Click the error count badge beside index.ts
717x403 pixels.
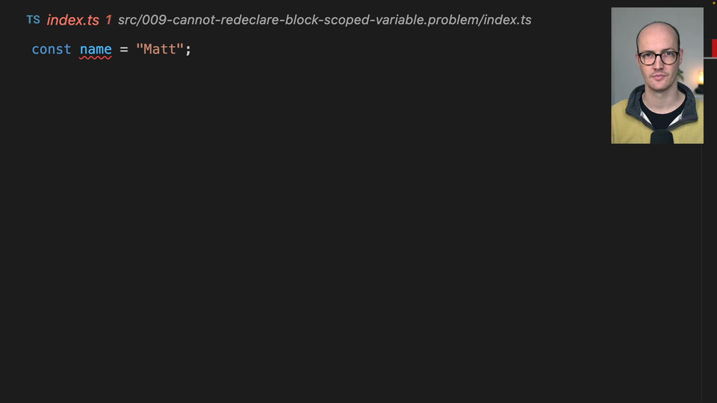[108, 20]
